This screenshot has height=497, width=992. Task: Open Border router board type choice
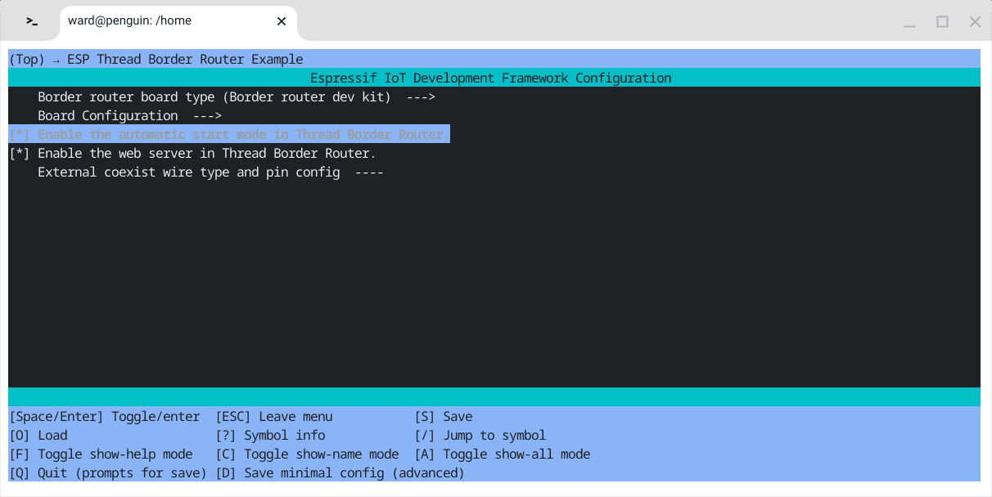236,96
